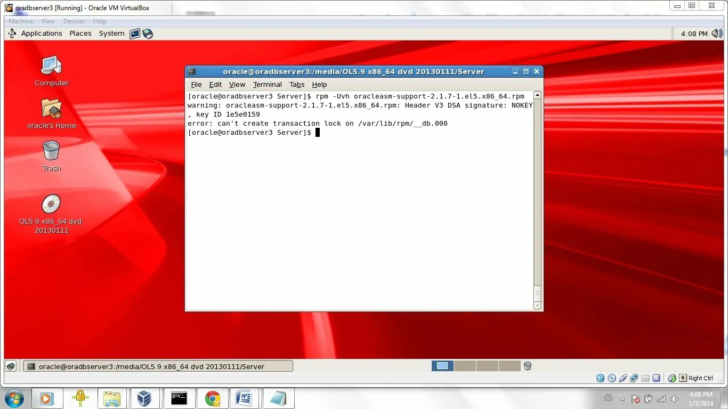Viewport: 728px width, 409px height.
Task: Open Windows Media Player from taskbar
Action: point(47,398)
